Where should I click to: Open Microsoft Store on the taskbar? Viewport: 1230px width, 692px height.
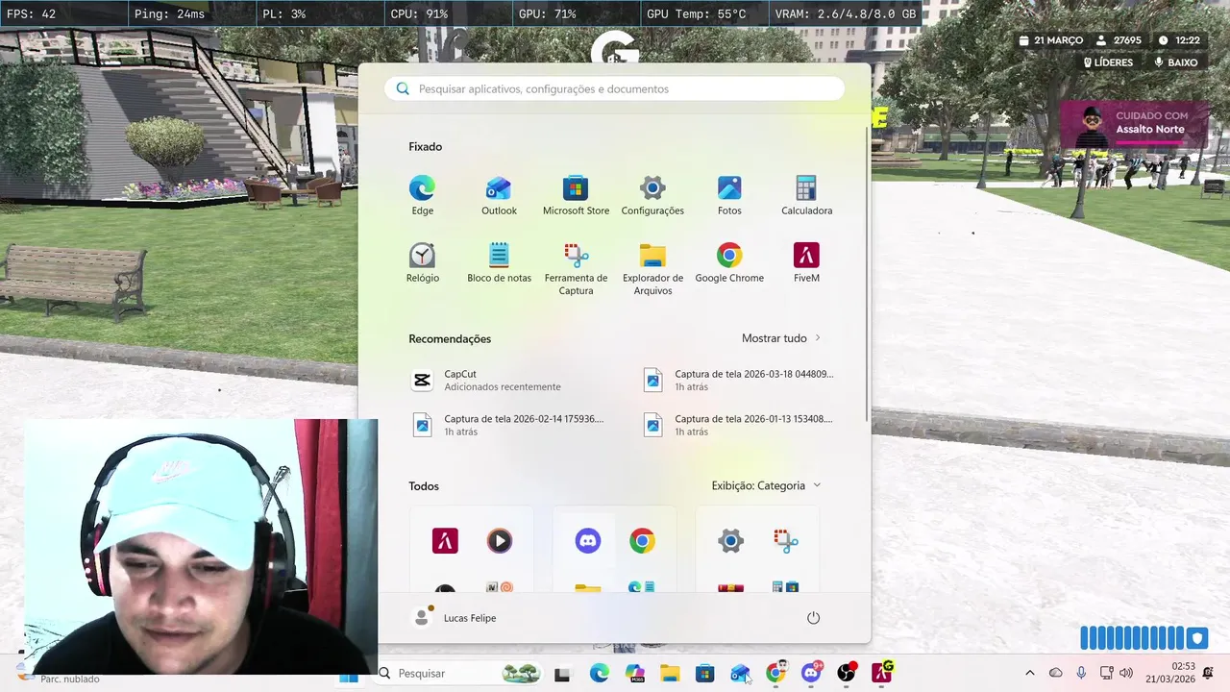(x=704, y=674)
